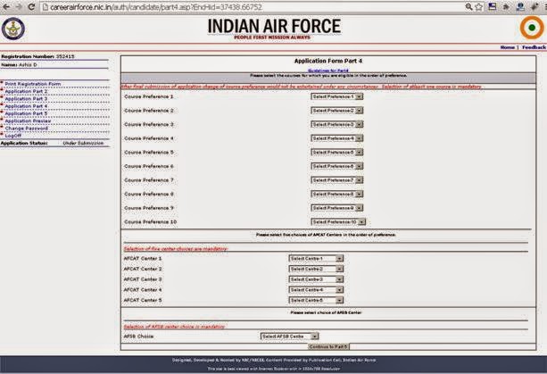Click 'Course Preference 10' label
This screenshot has height=374, width=547.
coord(150,222)
